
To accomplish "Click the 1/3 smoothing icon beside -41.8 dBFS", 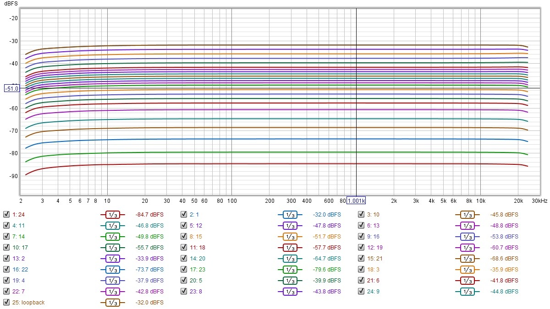I will [x=467, y=280].
